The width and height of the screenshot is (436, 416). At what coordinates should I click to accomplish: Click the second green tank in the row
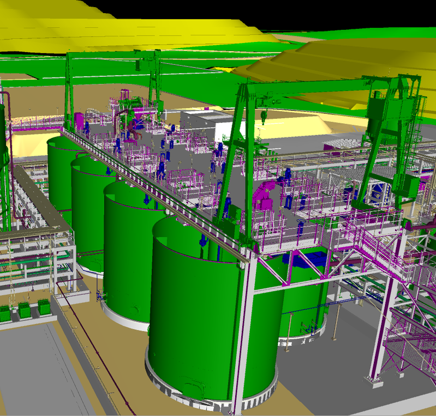coord(128,256)
